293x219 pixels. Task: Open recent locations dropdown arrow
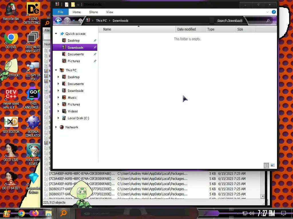[x=74, y=21]
